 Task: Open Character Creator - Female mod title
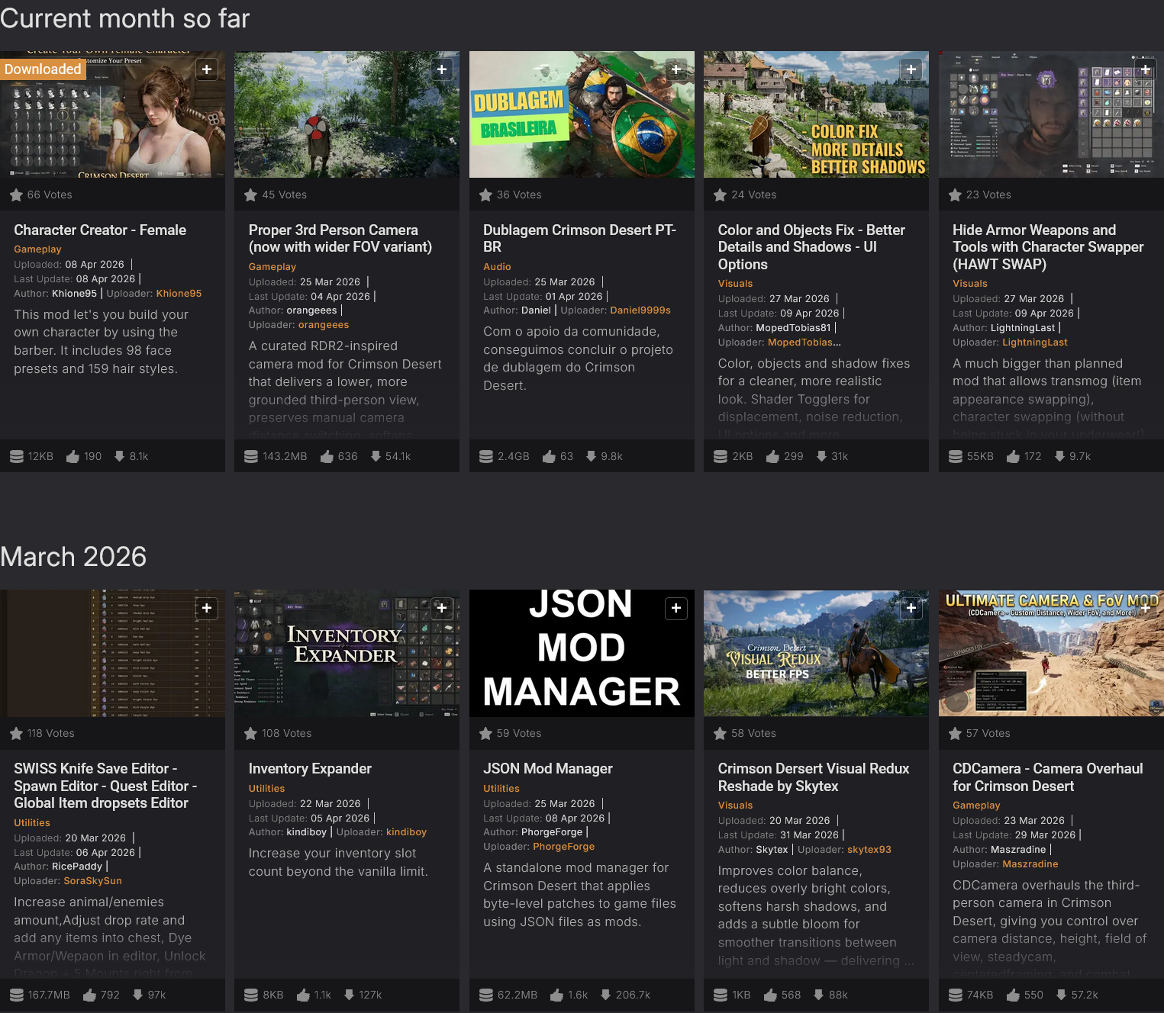pyautogui.click(x=100, y=230)
